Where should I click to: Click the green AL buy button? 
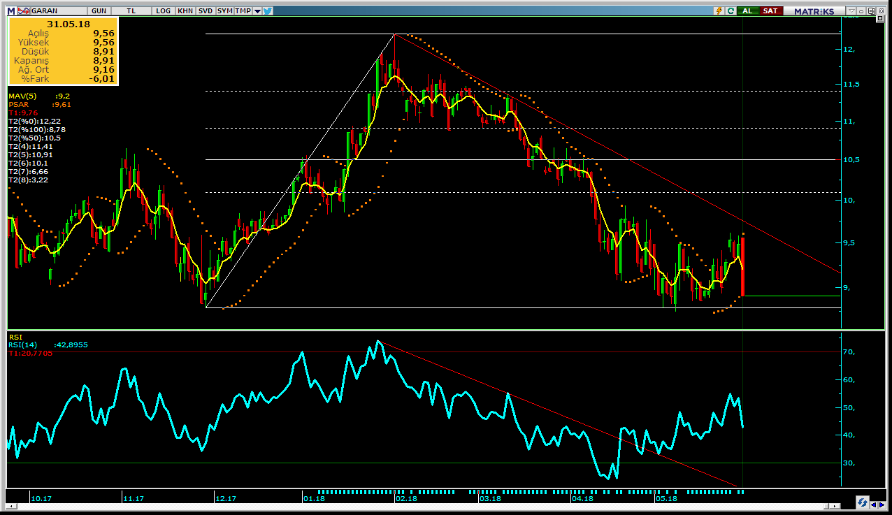point(747,10)
